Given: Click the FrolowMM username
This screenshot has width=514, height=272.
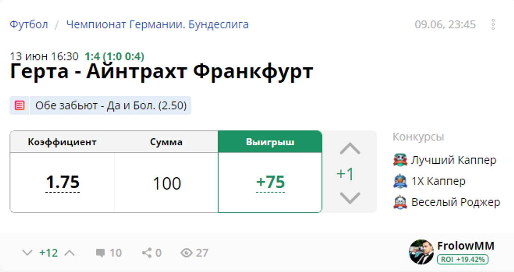Looking at the screenshot, I should coord(466,246).
